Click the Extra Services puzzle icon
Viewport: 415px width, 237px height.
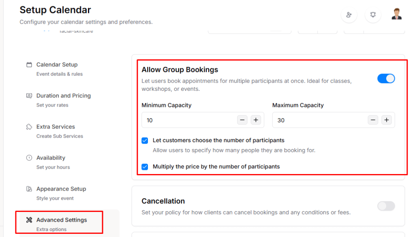pos(29,127)
